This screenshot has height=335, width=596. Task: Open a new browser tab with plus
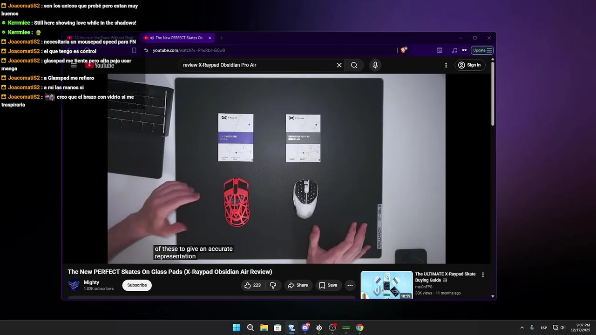point(221,38)
